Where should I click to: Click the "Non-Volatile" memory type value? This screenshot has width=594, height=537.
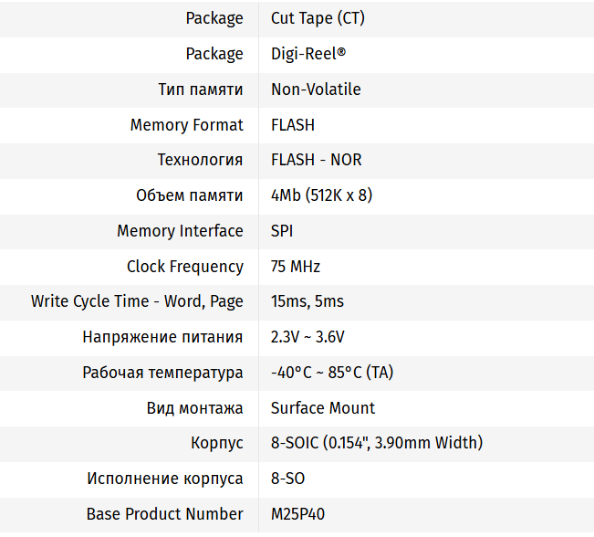coord(316,89)
